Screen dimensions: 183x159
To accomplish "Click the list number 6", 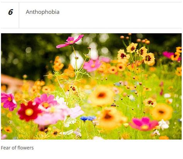I will coord(10,12).
